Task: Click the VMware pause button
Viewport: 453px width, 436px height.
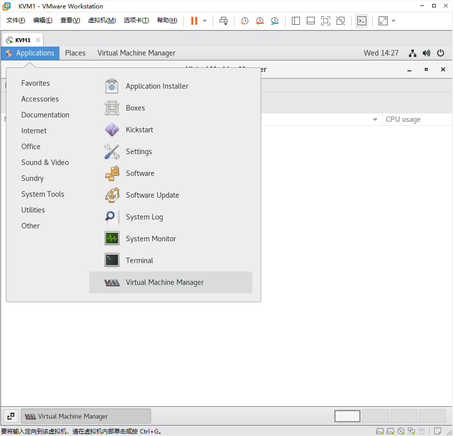Action: pos(194,21)
